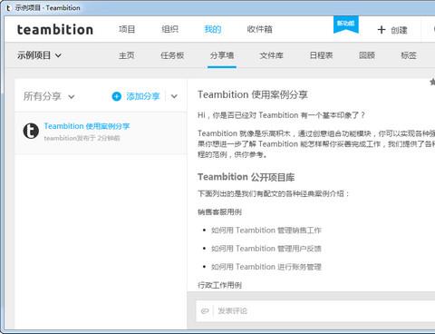The height and width of the screenshot is (334, 435).
Task: Switch to the 回顾 tab
Action: [367, 55]
